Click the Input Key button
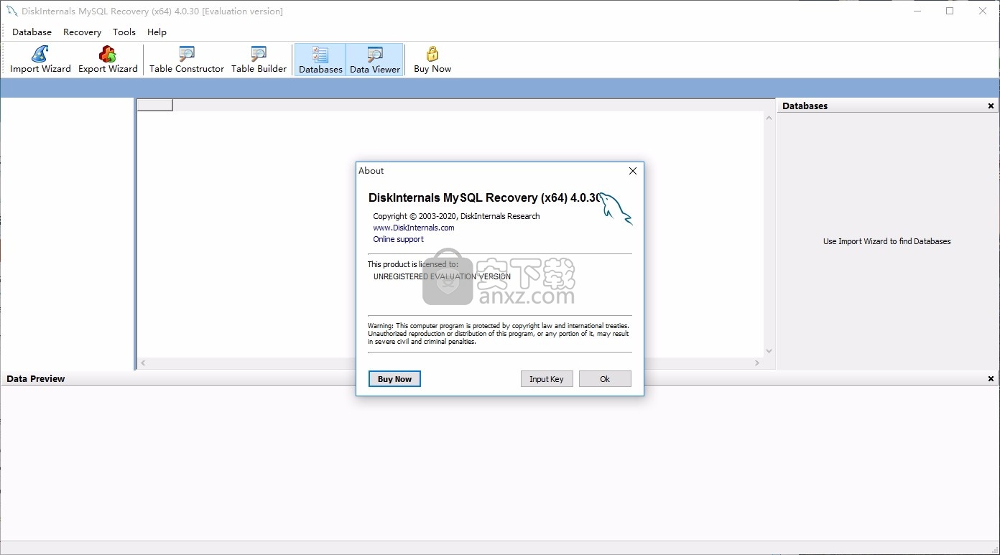 tap(547, 379)
